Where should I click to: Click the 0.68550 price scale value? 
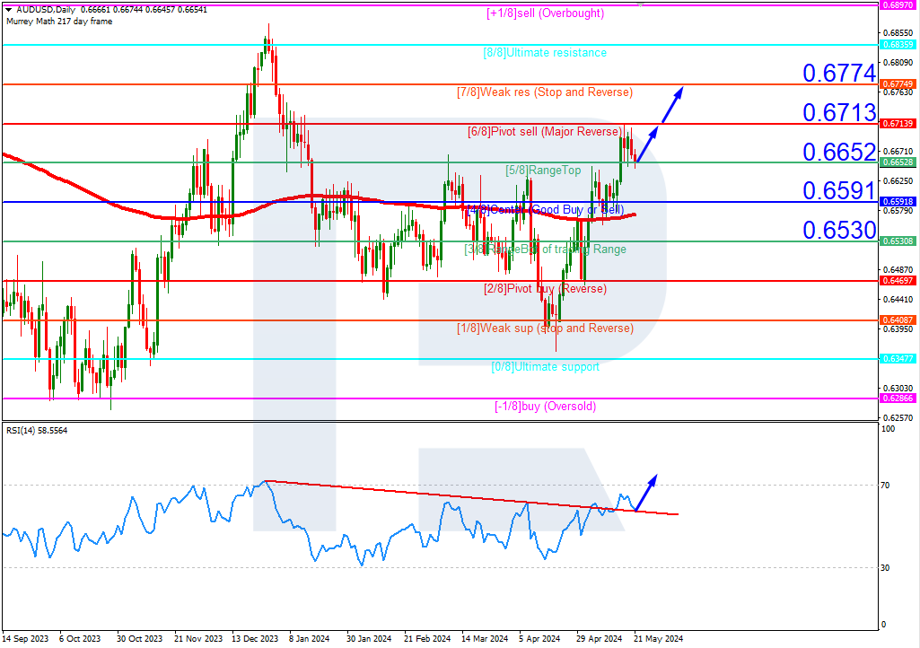pyautogui.click(x=898, y=33)
